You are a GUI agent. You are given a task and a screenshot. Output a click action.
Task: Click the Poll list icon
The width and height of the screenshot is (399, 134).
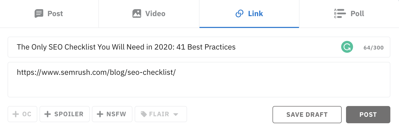pyautogui.click(x=340, y=13)
